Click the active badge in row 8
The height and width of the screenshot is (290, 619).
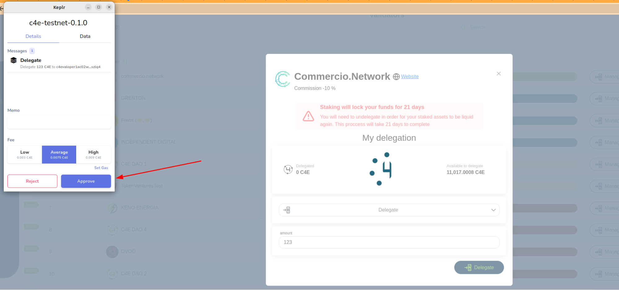click(x=31, y=227)
